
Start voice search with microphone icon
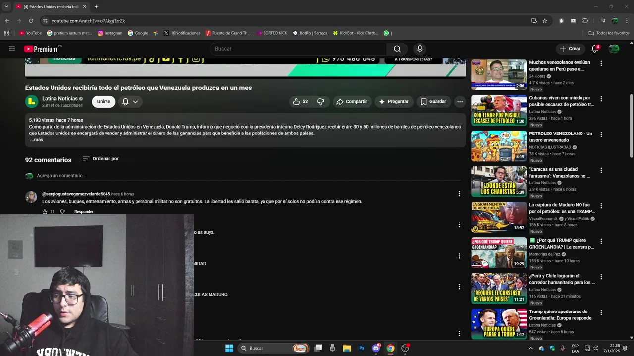pos(420,49)
